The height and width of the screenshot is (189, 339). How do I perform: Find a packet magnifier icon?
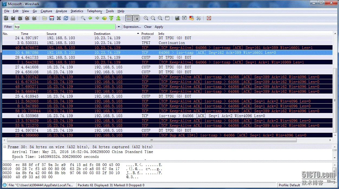click(x=83, y=18)
